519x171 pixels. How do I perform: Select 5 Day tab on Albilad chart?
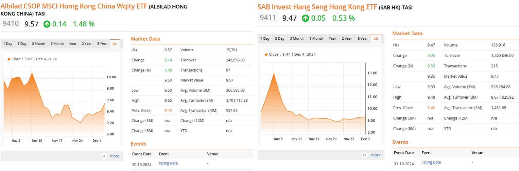[x=22, y=43]
